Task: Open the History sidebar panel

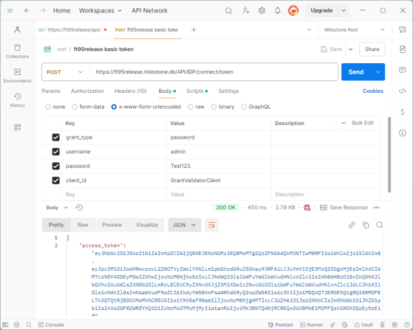Action: [x=17, y=100]
